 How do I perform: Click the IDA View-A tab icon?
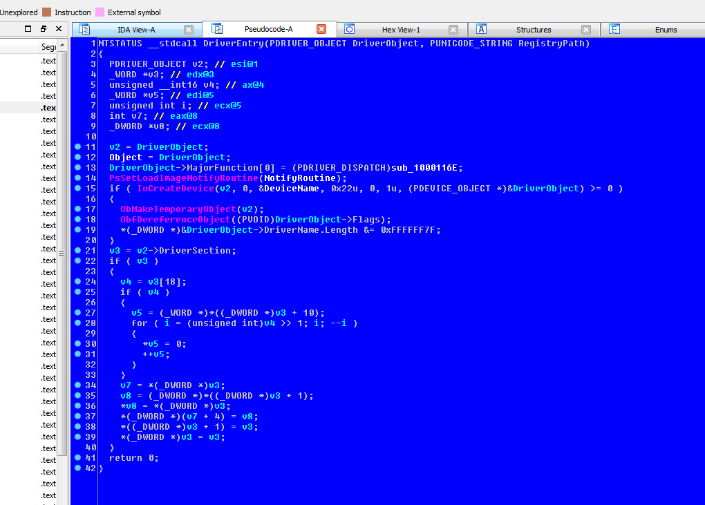(84, 29)
